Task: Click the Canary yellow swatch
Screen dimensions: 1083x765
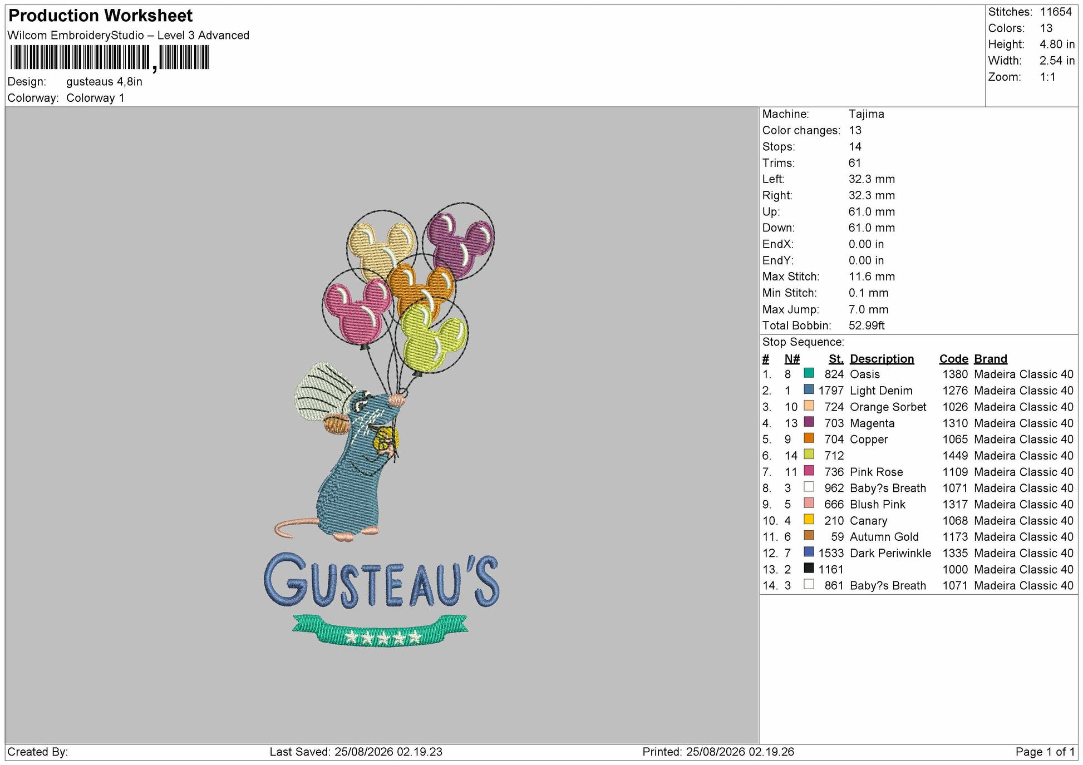Action: (809, 520)
